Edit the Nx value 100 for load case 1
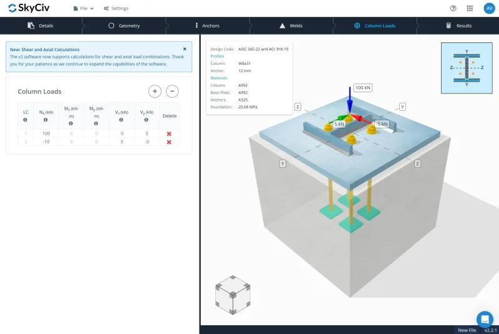 [x=46, y=134]
